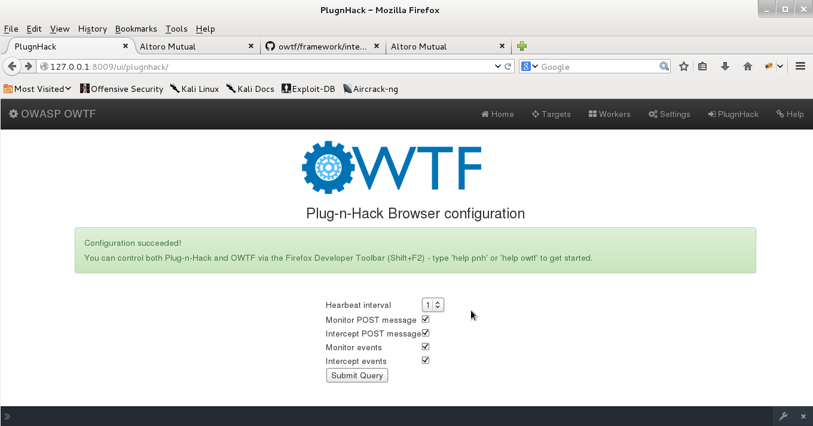Click the Submit Query button
The width and height of the screenshot is (813, 426).
(x=357, y=375)
